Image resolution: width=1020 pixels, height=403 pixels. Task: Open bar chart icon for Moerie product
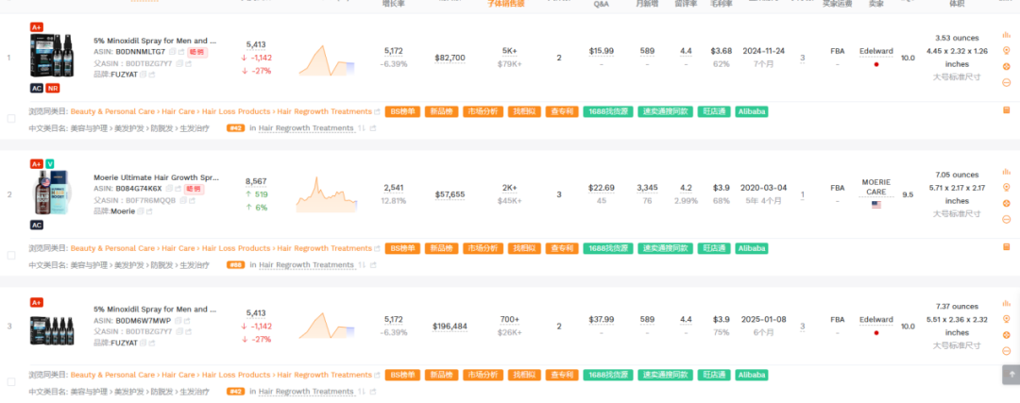click(1007, 172)
